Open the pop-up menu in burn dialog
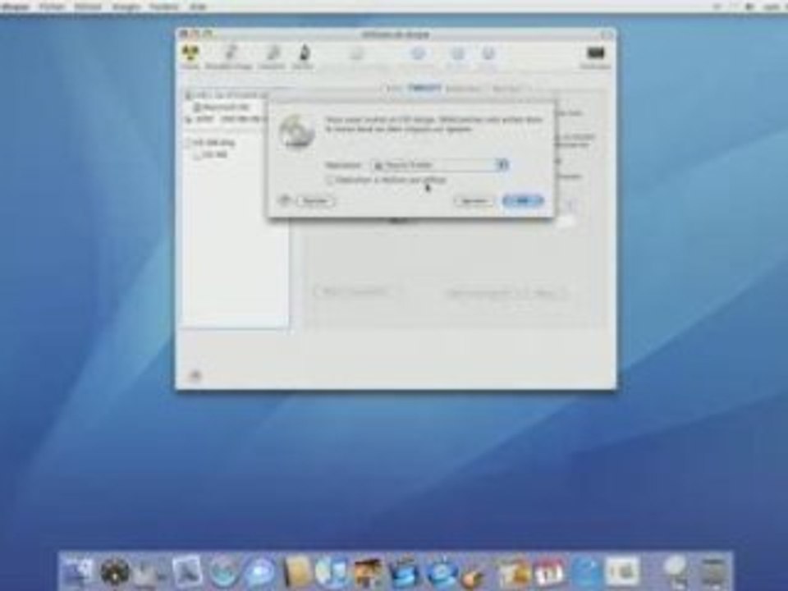 [x=440, y=165]
